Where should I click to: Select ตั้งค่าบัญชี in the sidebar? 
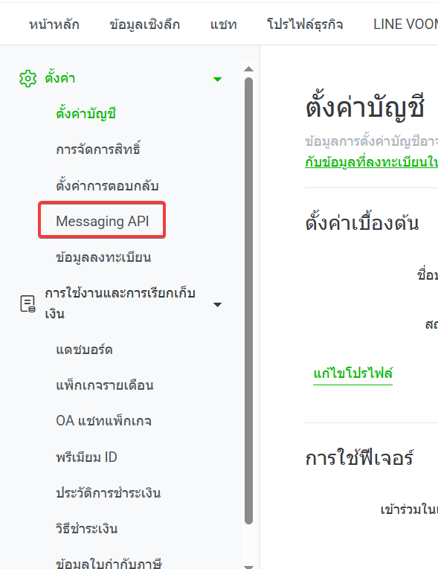click(86, 113)
